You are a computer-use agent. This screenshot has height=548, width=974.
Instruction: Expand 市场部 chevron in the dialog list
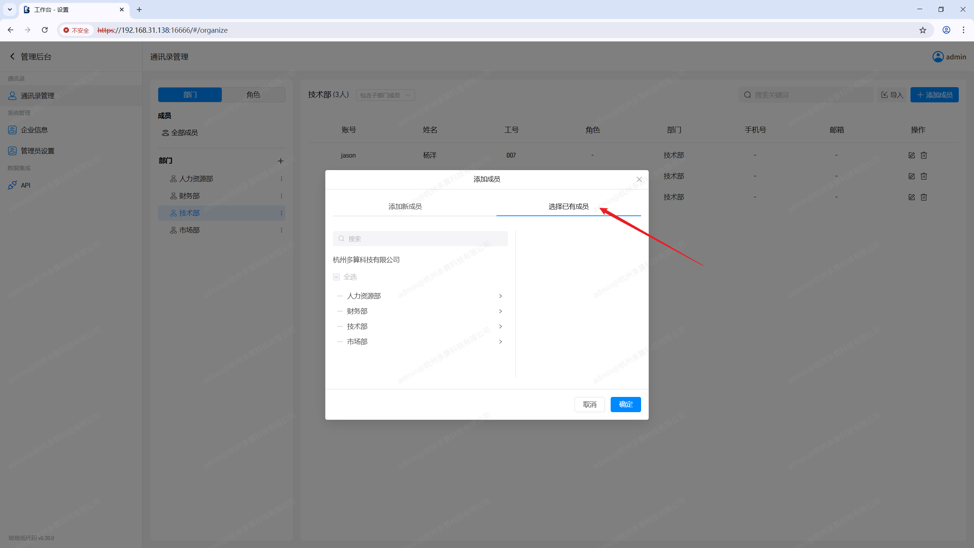point(500,342)
